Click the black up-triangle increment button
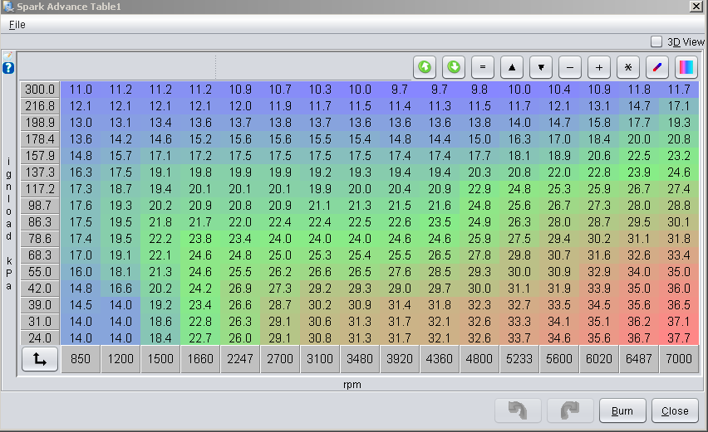Viewport: 708px width, 432px height. click(513, 66)
